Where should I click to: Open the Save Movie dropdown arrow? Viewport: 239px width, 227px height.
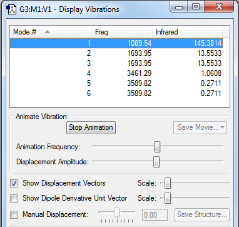click(x=222, y=127)
